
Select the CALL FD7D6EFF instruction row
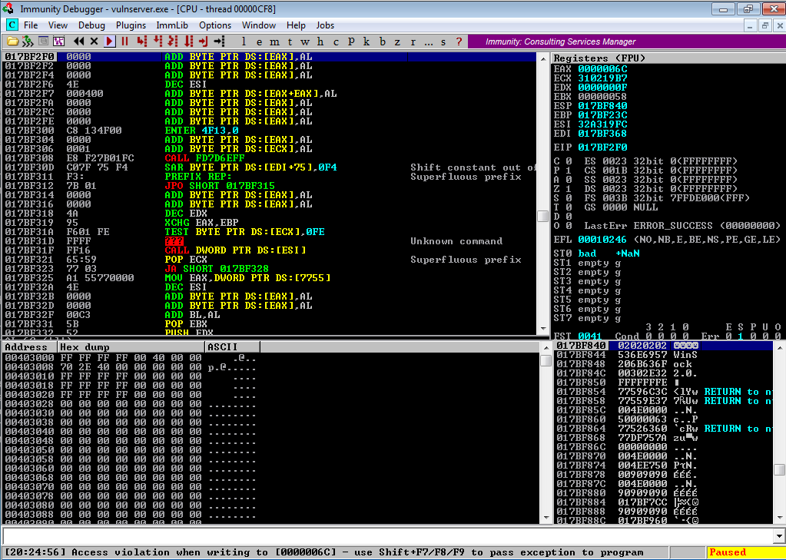click(x=270, y=158)
